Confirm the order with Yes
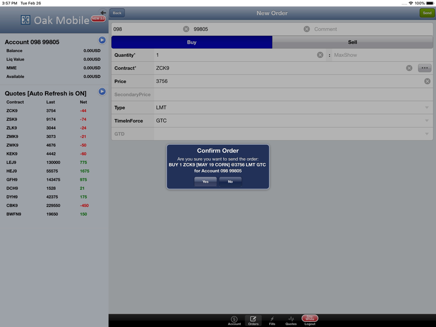The width and height of the screenshot is (436, 327). [x=205, y=181]
